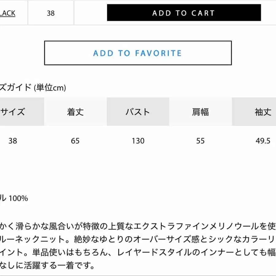Click the 肩幅 column header
This screenshot has height=276, width=276.
click(x=200, y=112)
